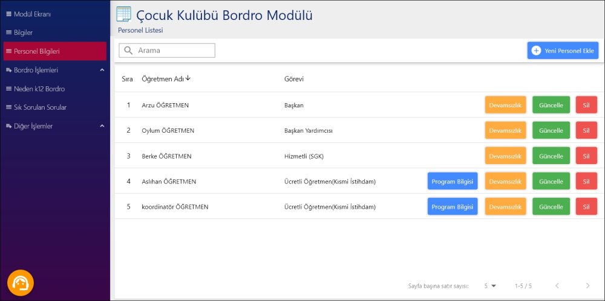605x301 pixels.
Task: Expand the Bordro İşlemleri chevron
Action: pos(102,70)
